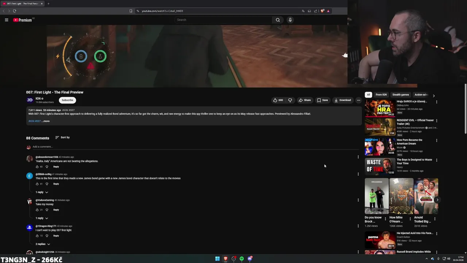This screenshot has height=263, width=467.
Task: Click the #IGN hashtag in description
Action: [x=31, y=121]
